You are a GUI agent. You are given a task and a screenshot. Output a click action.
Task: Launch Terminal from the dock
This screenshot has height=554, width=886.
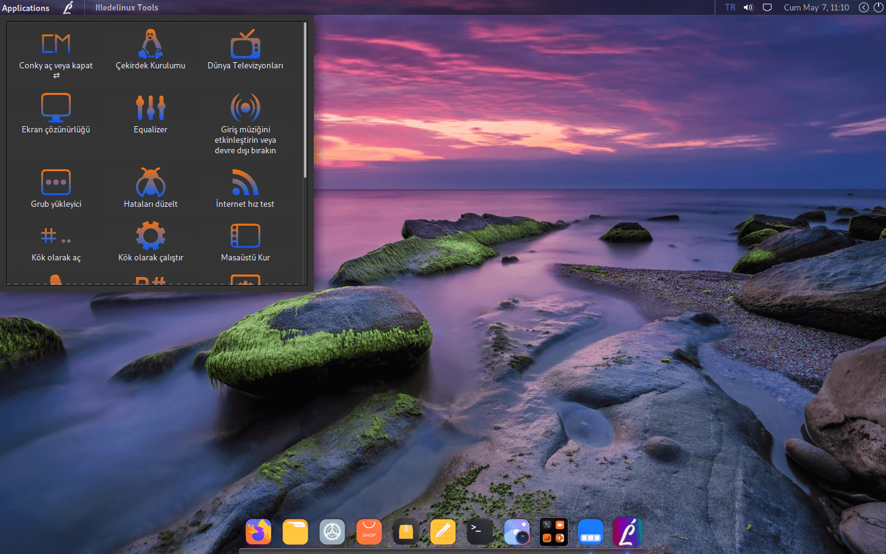[479, 532]
